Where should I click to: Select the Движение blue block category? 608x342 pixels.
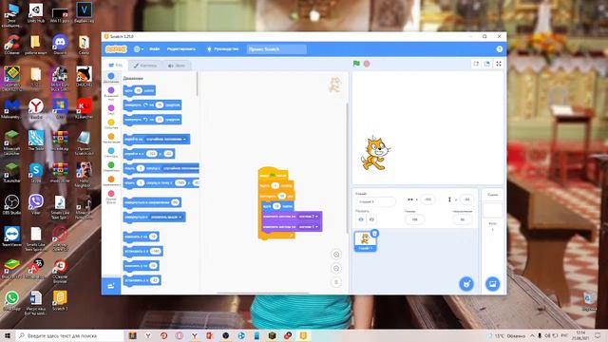coord(111,78)
